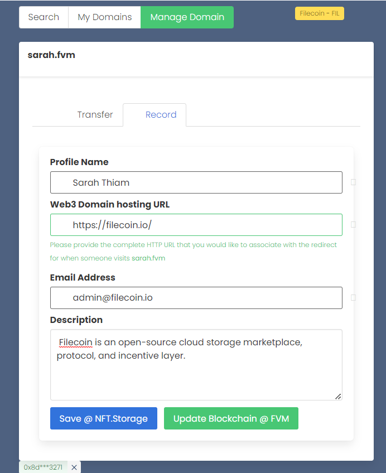Click the Profile Name label
The width and height of the screenshot is (386, 473).
point(79,162)
